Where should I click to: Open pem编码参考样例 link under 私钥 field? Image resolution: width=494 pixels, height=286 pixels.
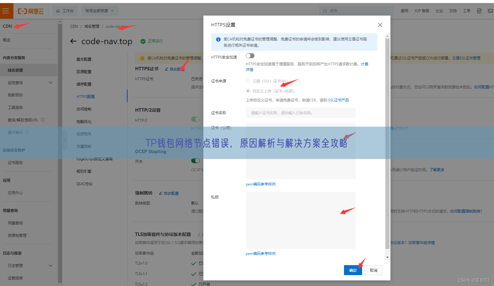(261, 254)
